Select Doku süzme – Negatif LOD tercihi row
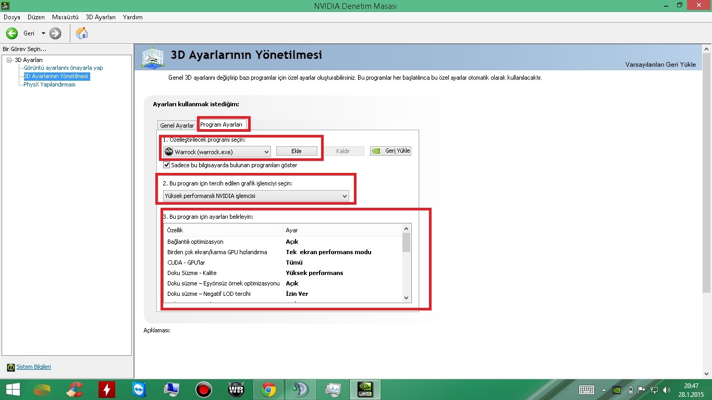 tap(283, 294)
